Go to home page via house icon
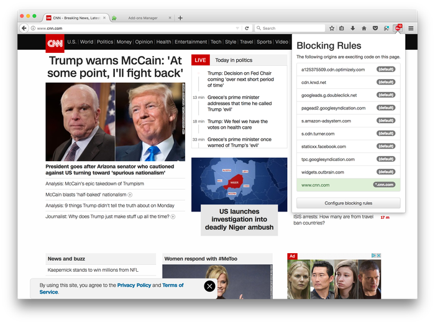Image resolution: width=435 pixels, height=324 pixels. click(x=364, y=28)
